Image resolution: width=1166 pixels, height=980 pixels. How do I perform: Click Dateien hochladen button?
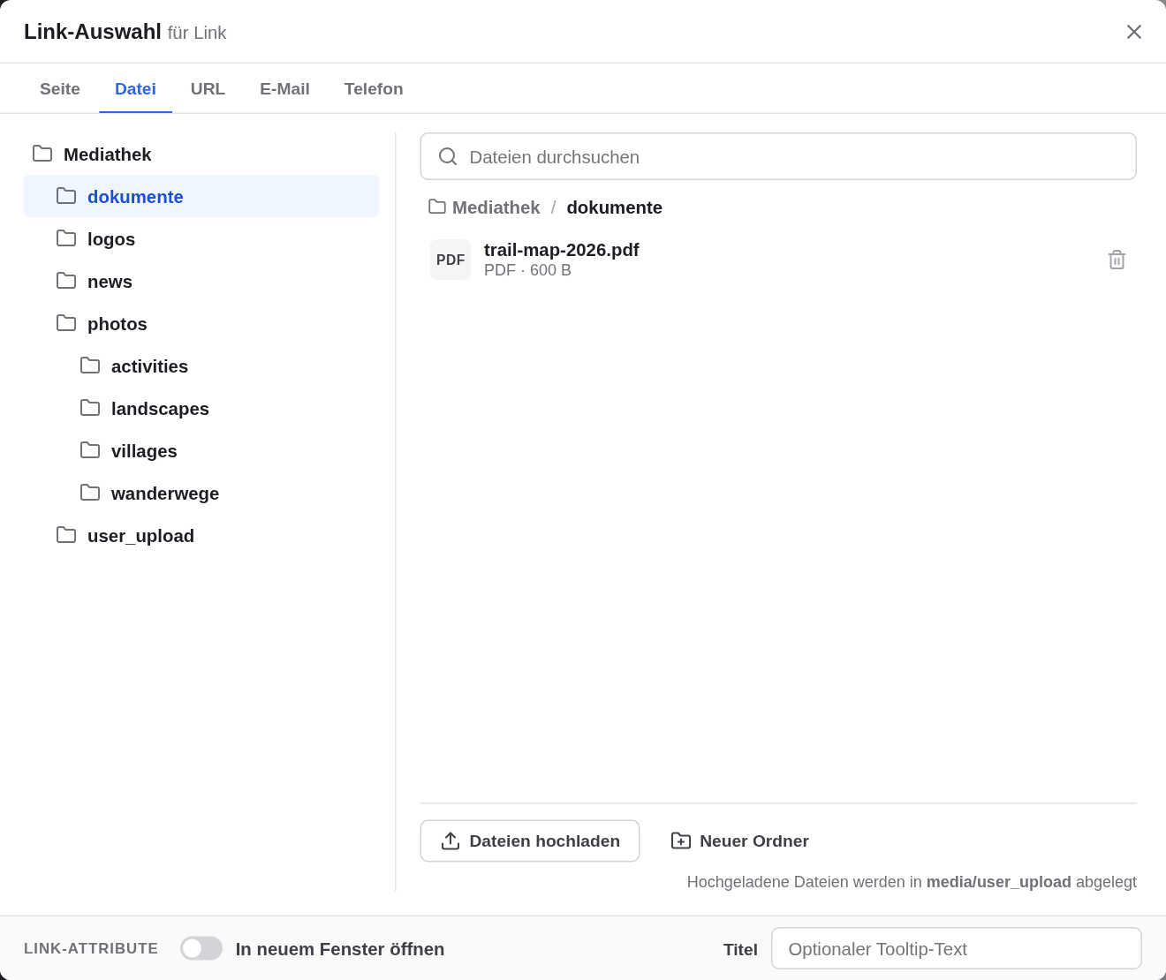click(530, 841)
